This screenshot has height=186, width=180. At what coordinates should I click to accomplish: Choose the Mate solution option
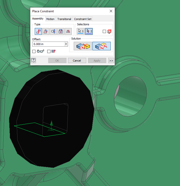[83, 46]
